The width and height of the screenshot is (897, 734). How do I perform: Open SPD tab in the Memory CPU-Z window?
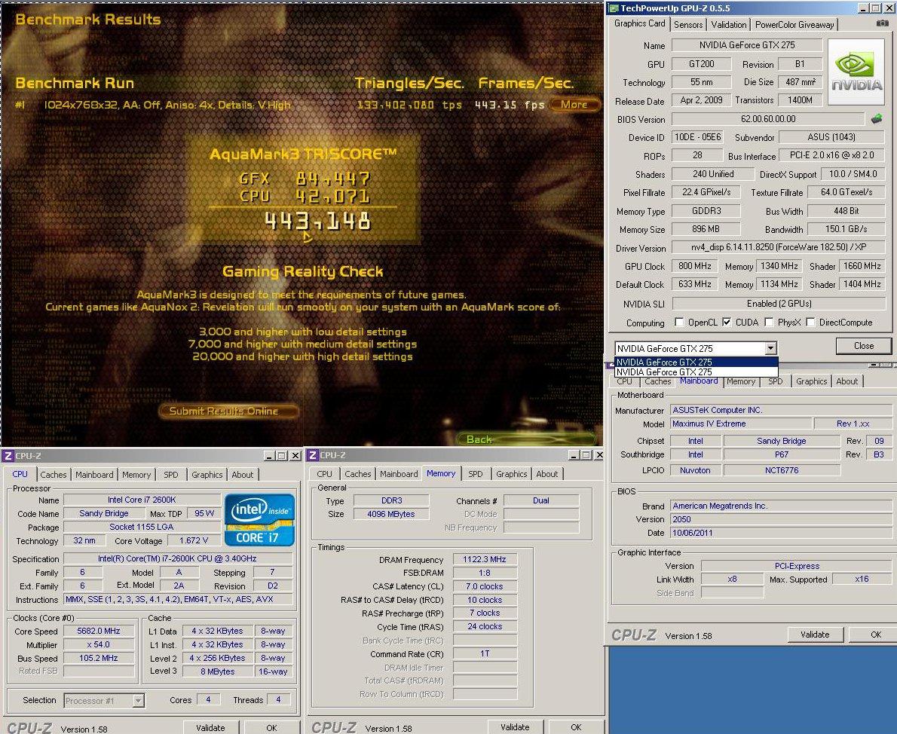476,474
